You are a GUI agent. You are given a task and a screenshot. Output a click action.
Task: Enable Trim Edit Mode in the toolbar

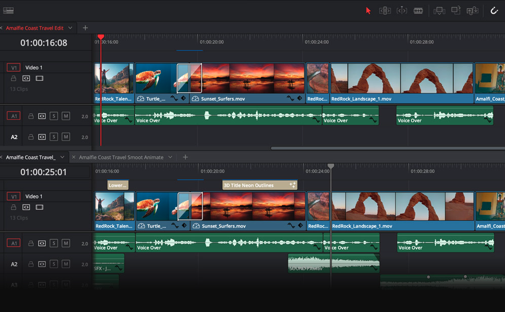click(x=384, y=10)
